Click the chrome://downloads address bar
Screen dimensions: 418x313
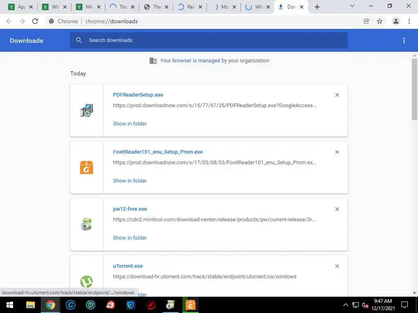click(x=111, y=21)
